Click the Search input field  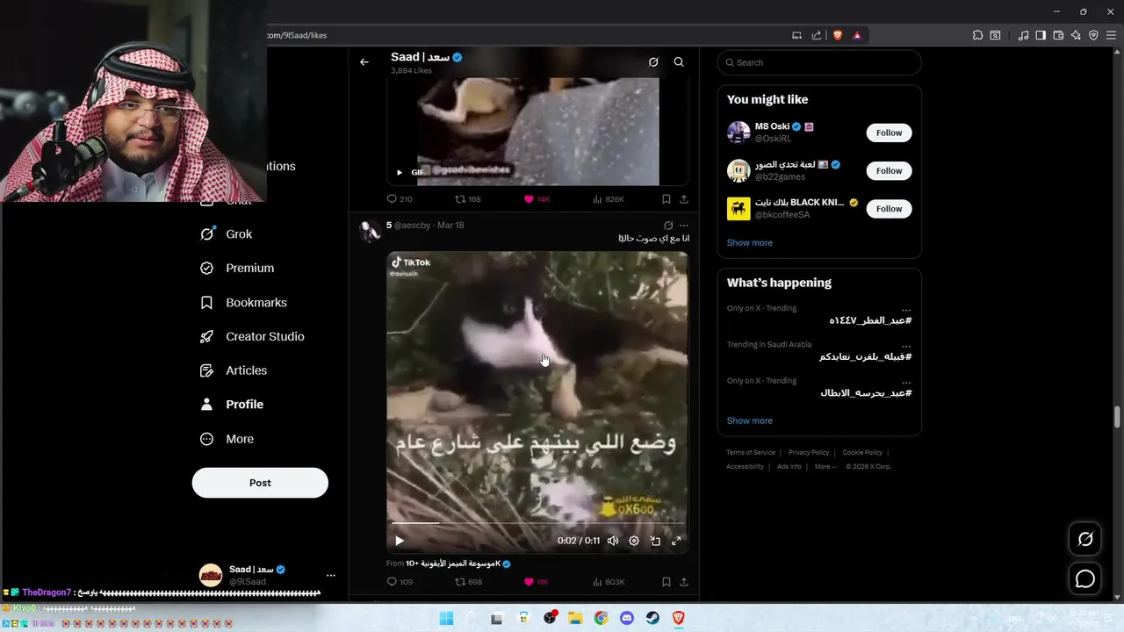click(x=819, y=62)
